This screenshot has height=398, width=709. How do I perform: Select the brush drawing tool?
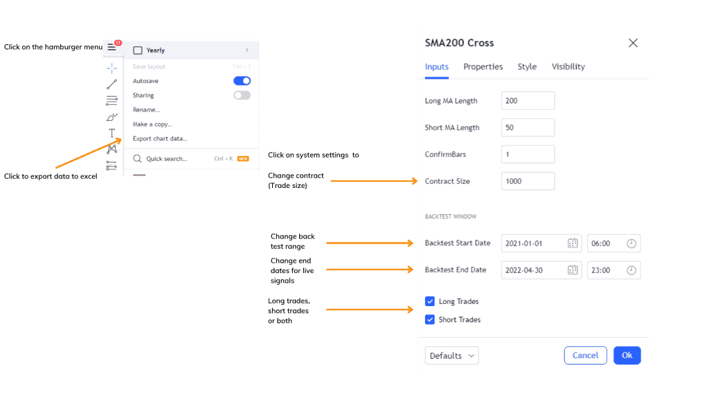111,117
